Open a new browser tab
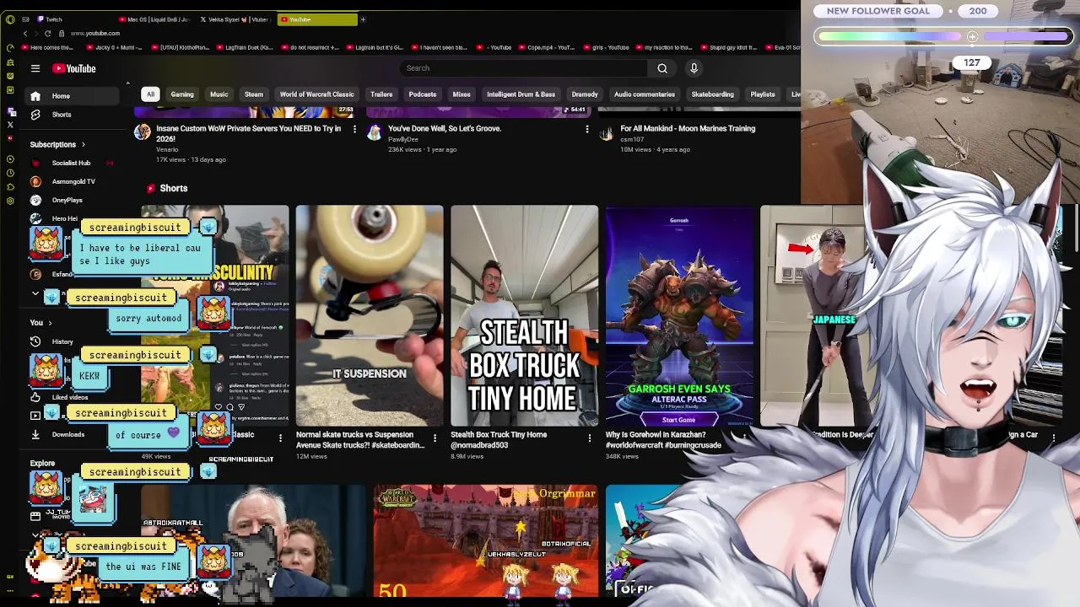The height and width of the screenshot is (607, 1080). coord(363,19)
